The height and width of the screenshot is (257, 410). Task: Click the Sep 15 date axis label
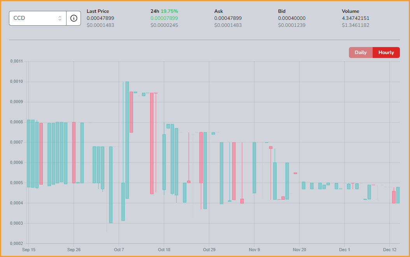[x=29, y=250]
